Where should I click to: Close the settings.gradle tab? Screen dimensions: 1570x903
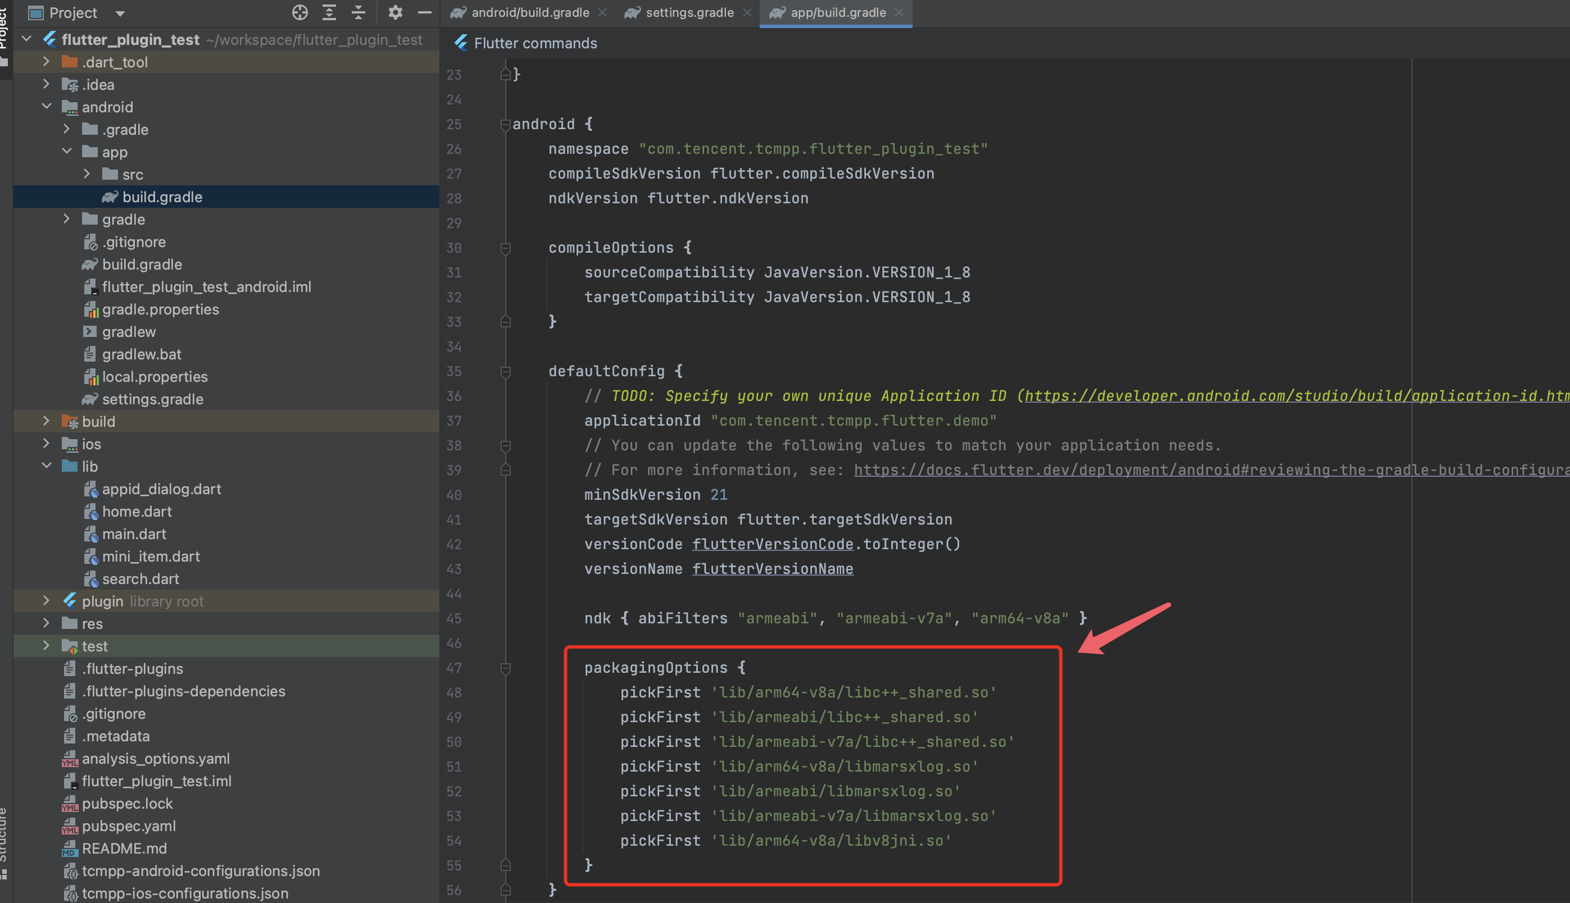click(747, 12)
